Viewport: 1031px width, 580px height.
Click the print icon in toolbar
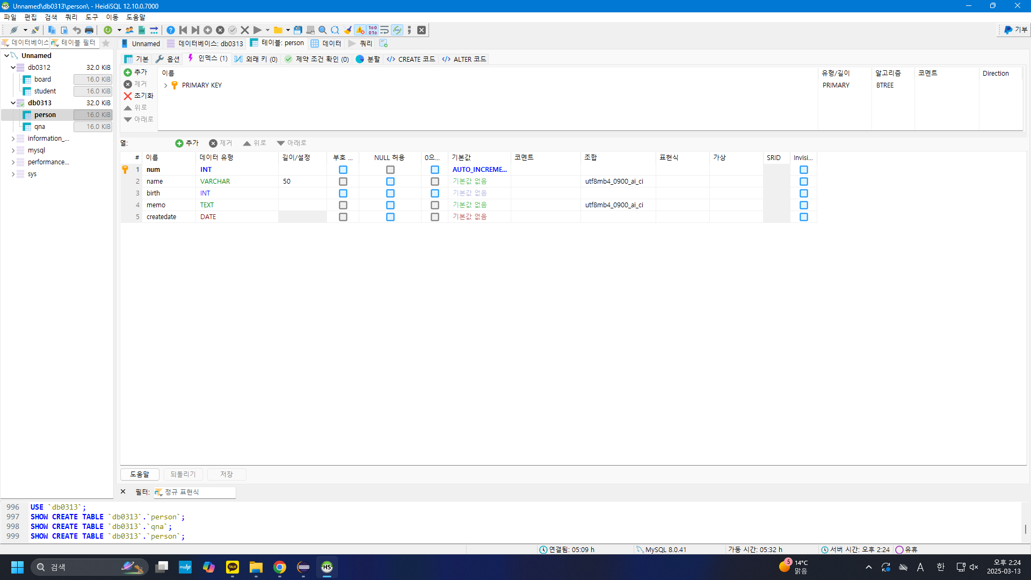click(89, 30)
